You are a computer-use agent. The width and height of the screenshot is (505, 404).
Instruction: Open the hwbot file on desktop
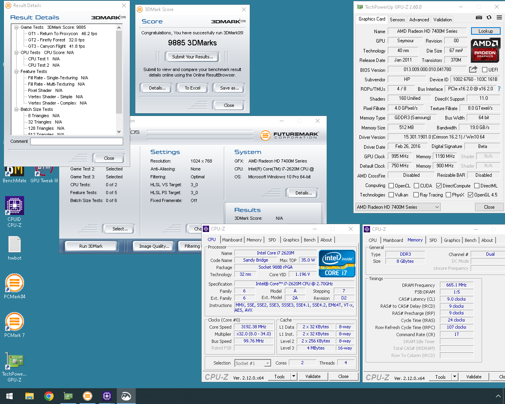[x=15, y=248]
